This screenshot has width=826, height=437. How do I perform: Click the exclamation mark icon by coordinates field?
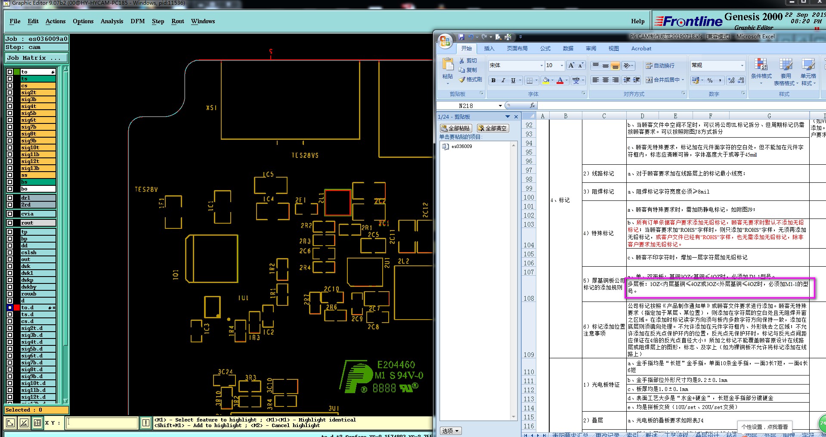146,423
